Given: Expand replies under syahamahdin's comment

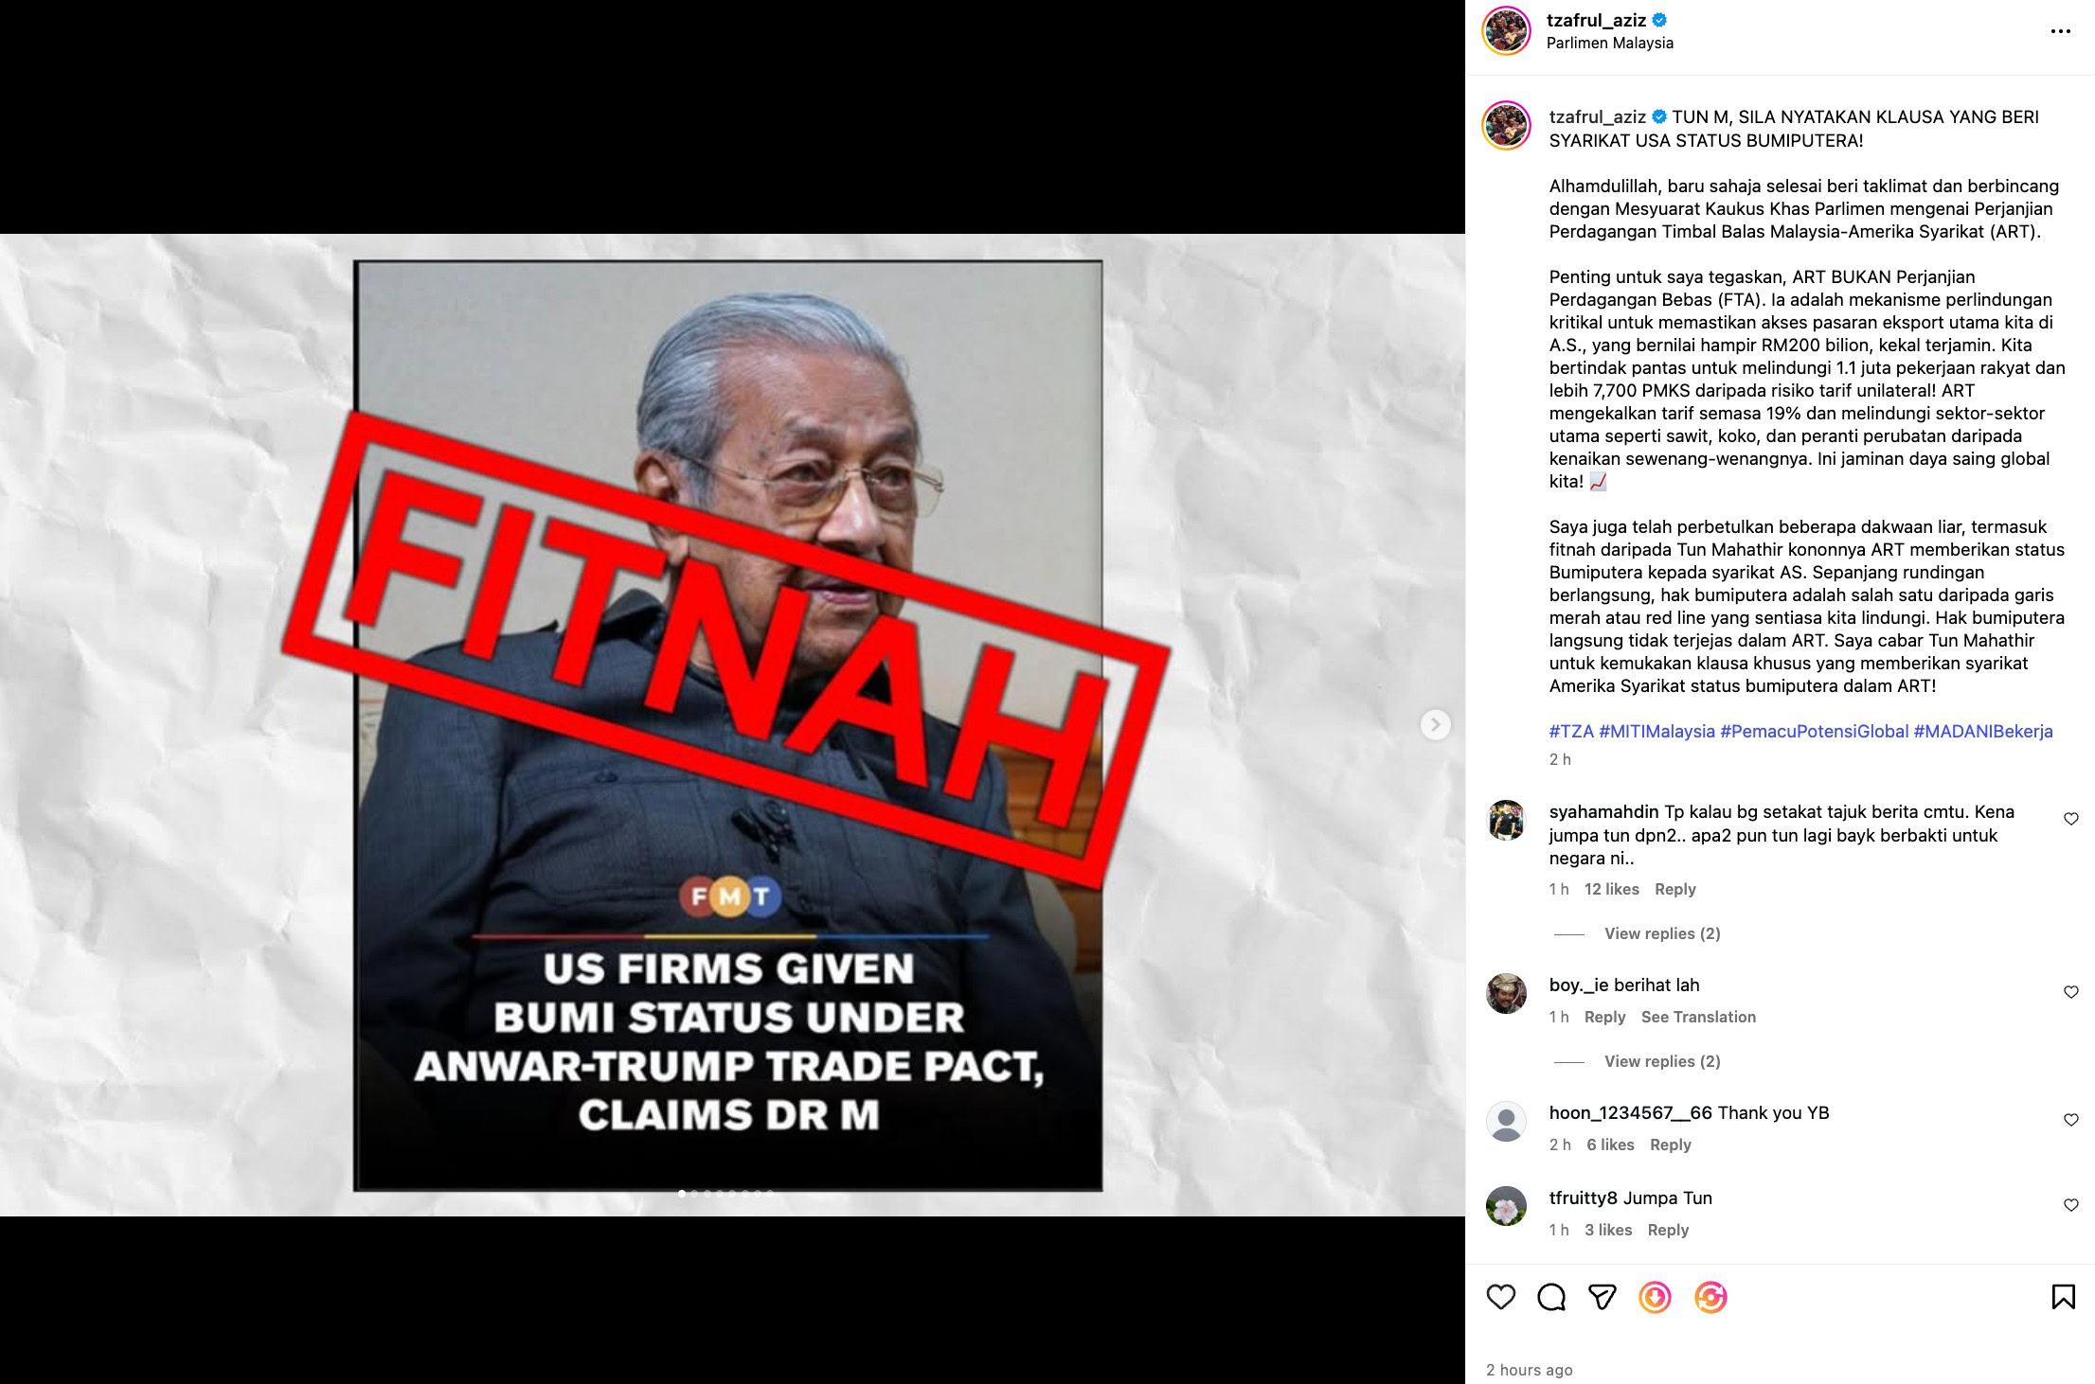Looking at the screenshot, I should (x=1661, y=933).
